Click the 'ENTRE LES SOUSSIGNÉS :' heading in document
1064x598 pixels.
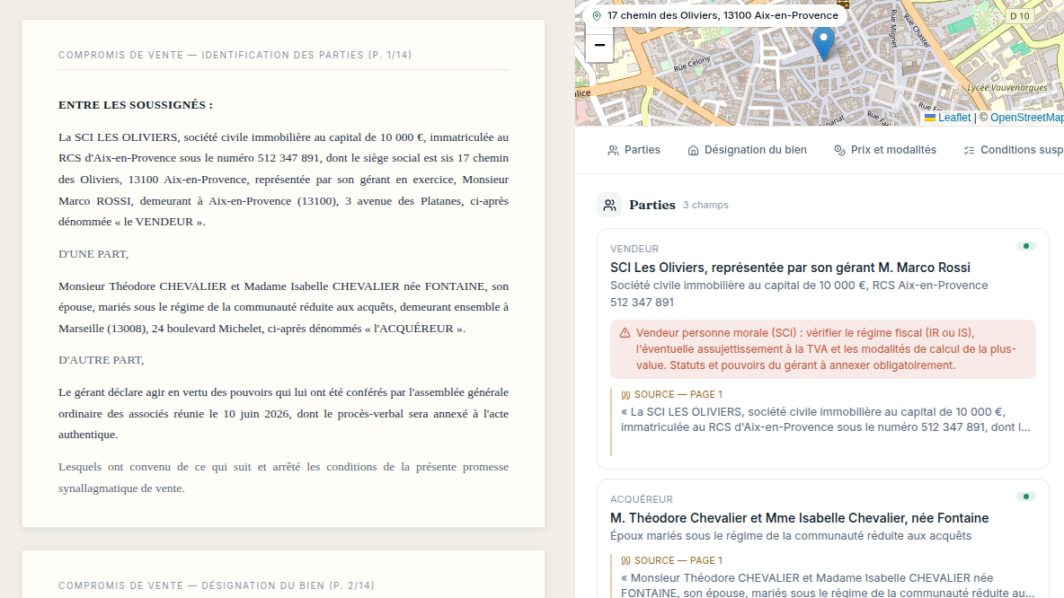pos(136,105)
